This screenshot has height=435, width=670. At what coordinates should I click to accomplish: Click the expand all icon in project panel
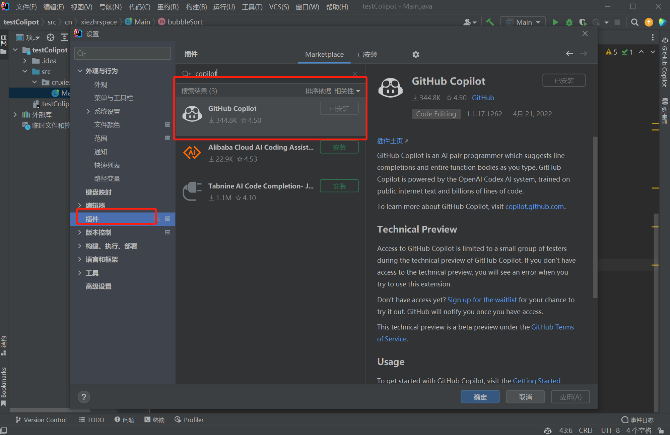(x=64, y=37)
